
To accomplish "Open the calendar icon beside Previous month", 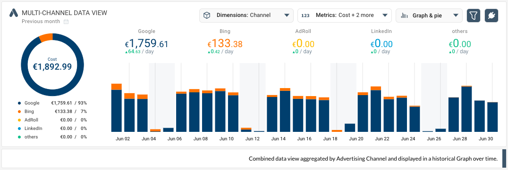I will (x=66, y=22).
